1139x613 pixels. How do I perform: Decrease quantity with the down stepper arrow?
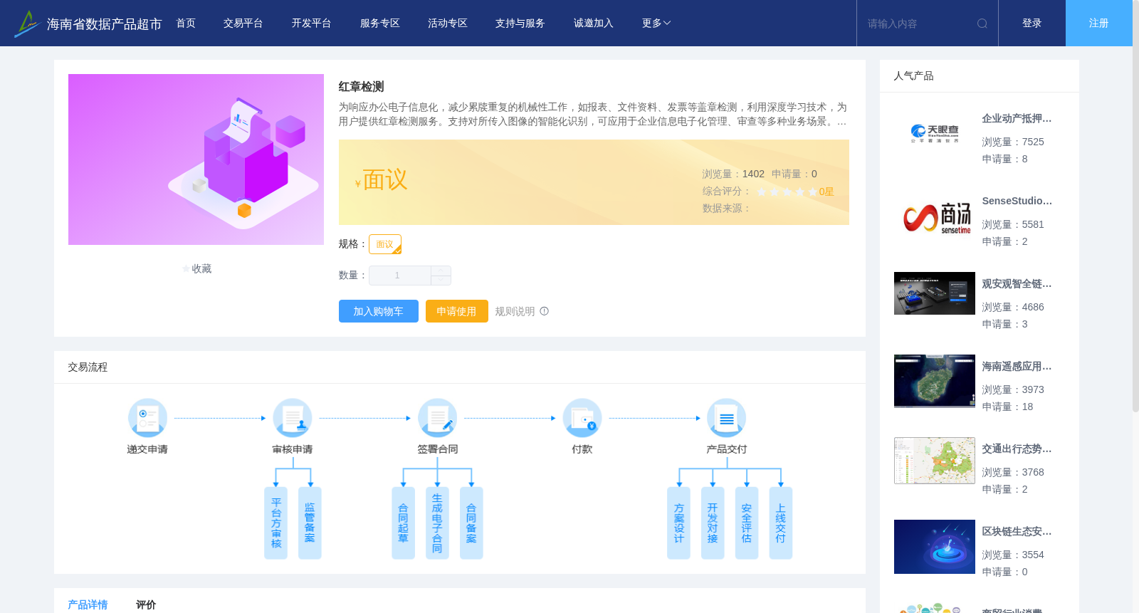pos(441,280)
